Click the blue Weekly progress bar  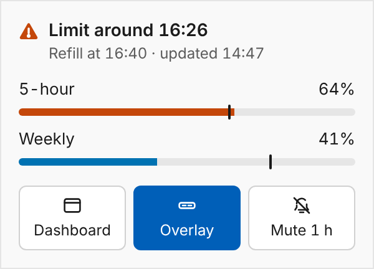[88, 162]
